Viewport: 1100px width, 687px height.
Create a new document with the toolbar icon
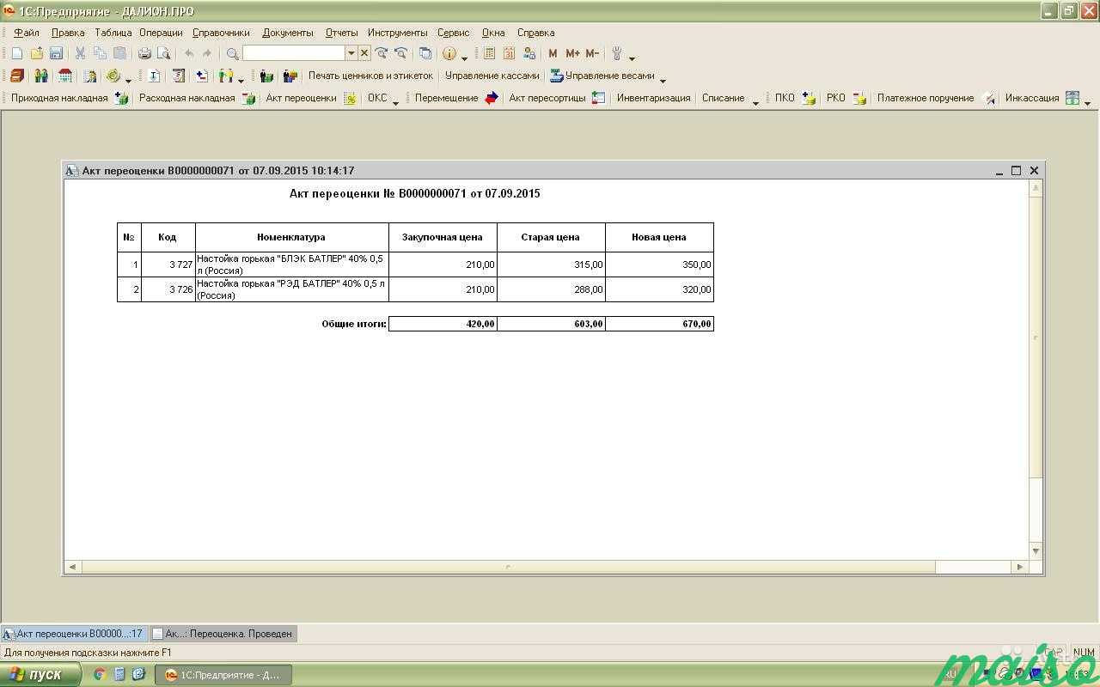coord(17,53)
